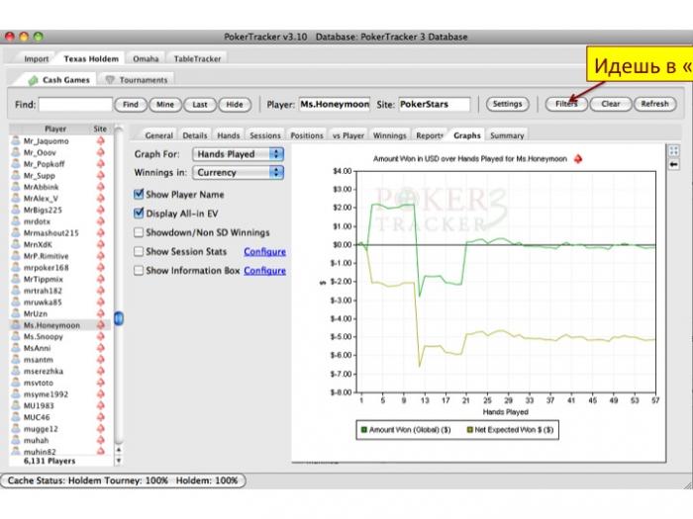Screen dimensions: 693x519
Task: Click the Last button
Action: tap(200, 105)
